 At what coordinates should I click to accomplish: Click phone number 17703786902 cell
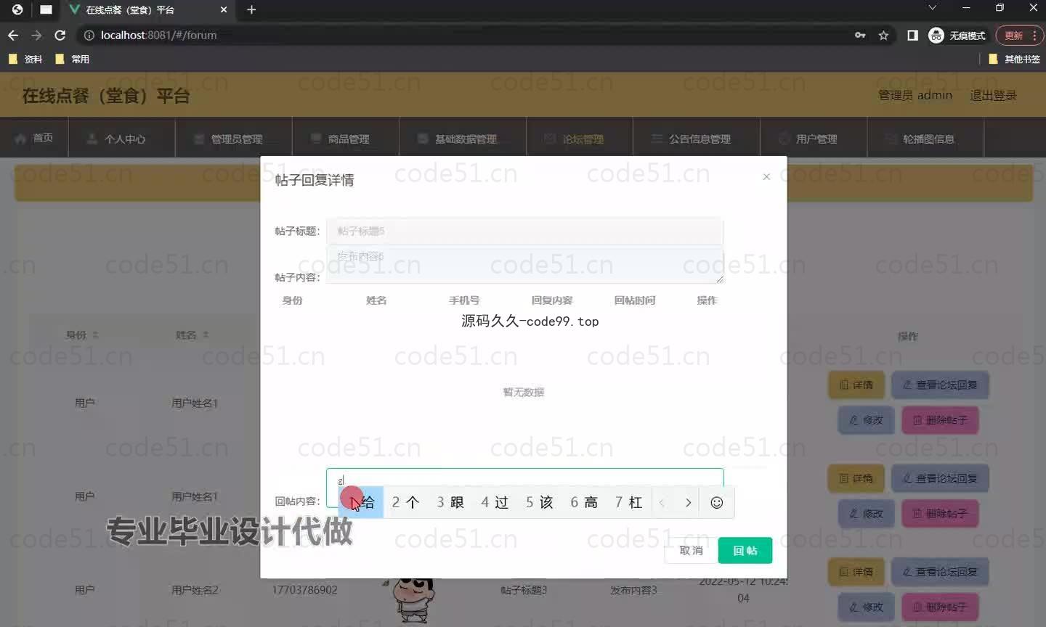[304, 590]
